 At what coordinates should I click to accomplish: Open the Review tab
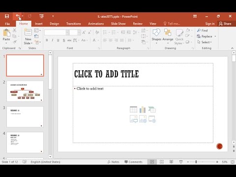pyautogui.click(x=138, y=24)
